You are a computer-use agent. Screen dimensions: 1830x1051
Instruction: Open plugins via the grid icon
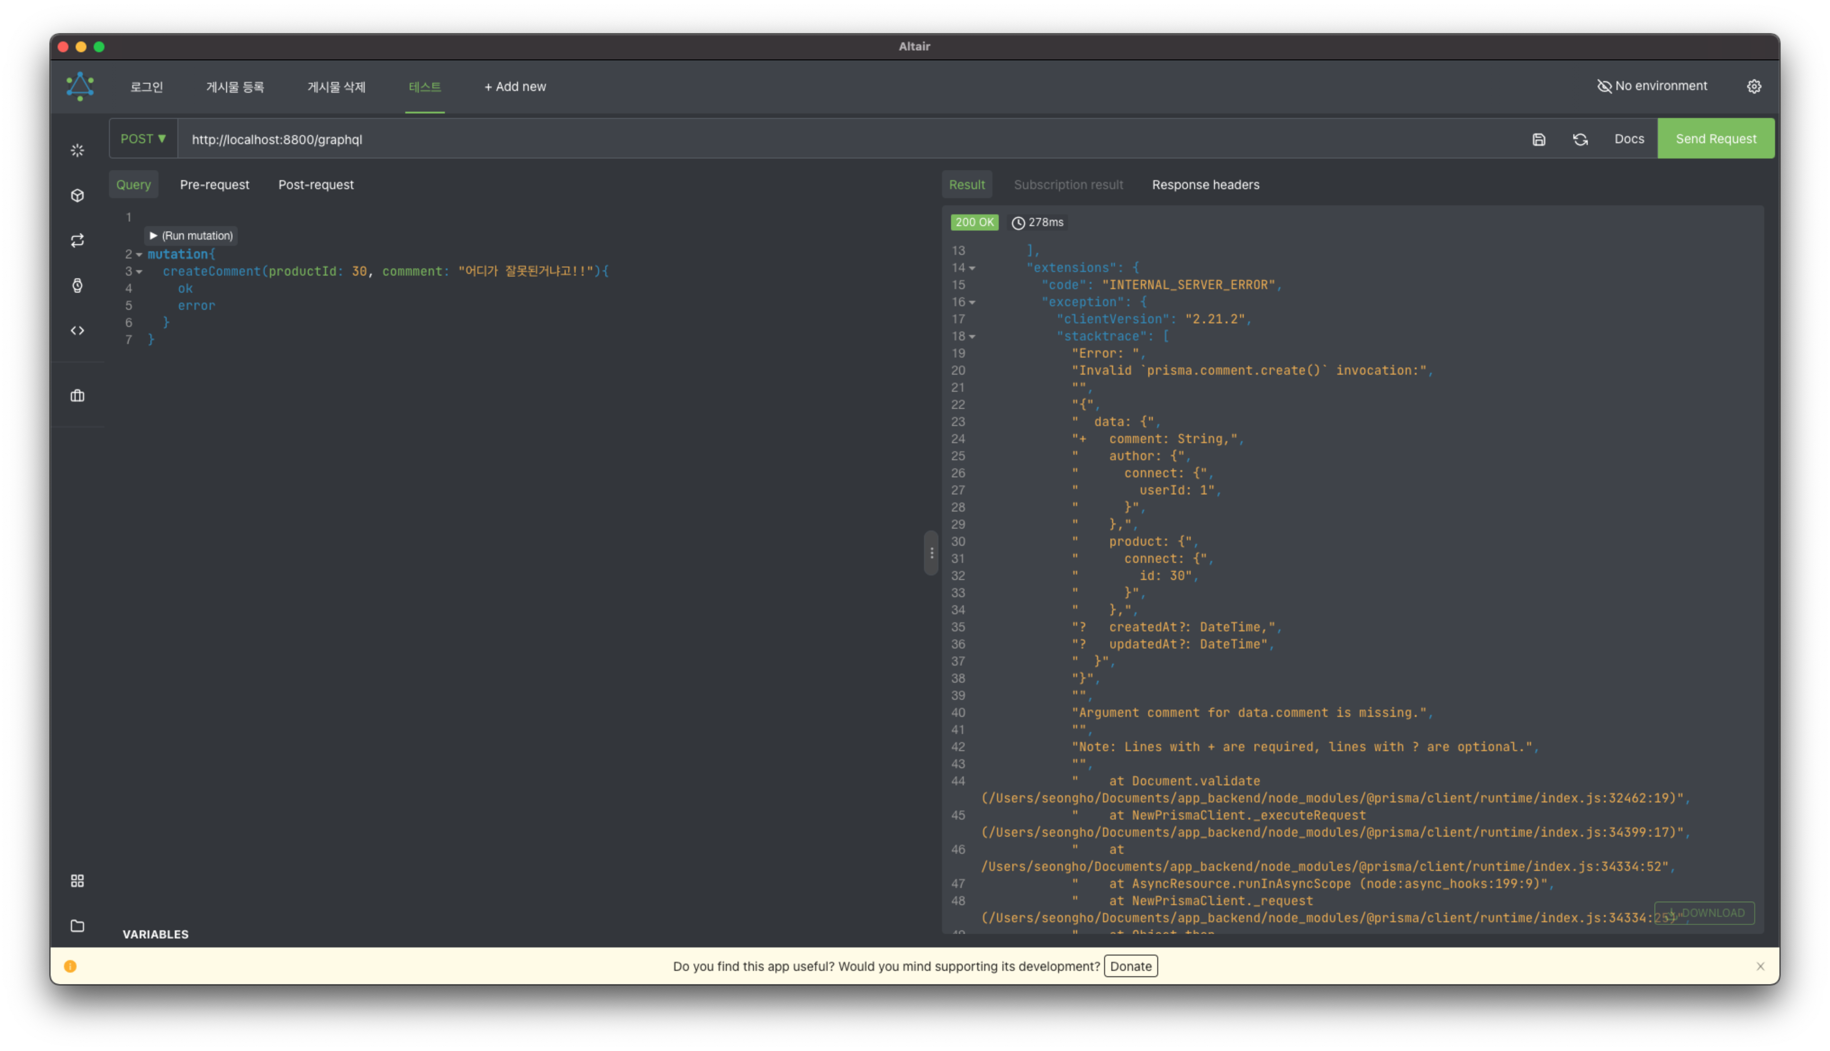[x=77, y=881]
